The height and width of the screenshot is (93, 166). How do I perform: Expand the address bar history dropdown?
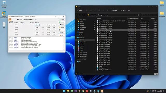135,15
